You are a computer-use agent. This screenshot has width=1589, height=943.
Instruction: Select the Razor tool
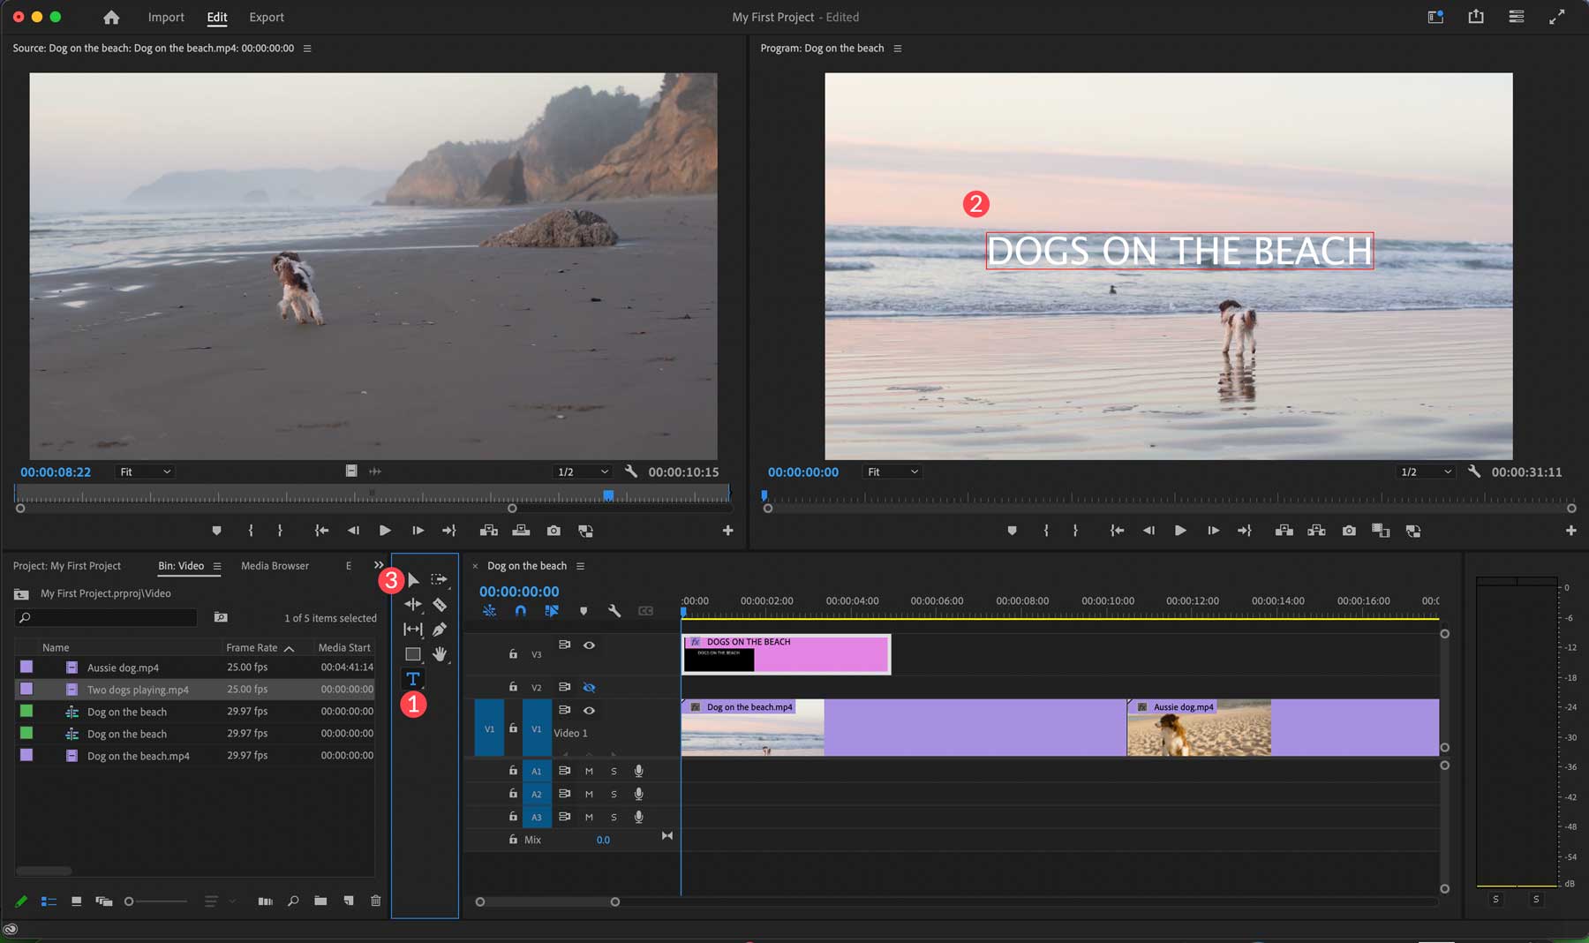441,606
